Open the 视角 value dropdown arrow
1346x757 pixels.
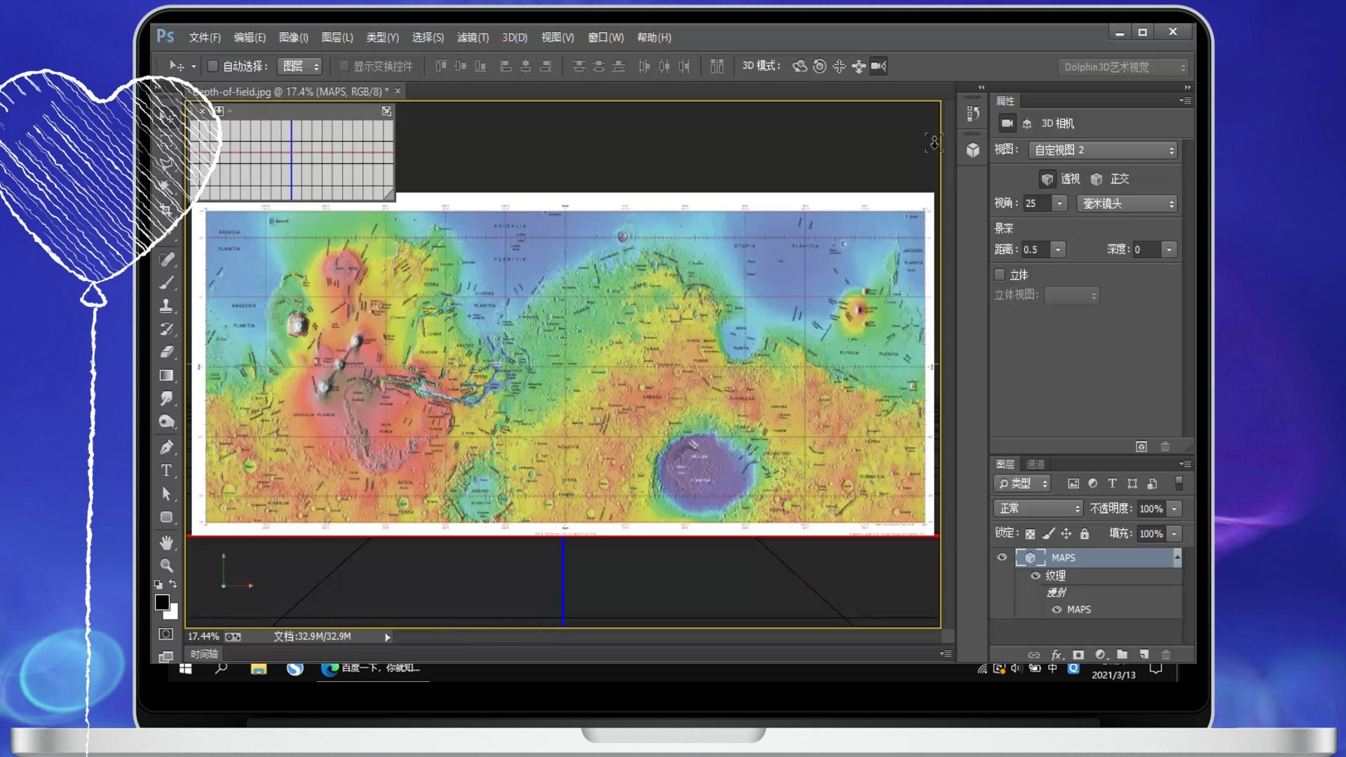(x=1059, y=203)
